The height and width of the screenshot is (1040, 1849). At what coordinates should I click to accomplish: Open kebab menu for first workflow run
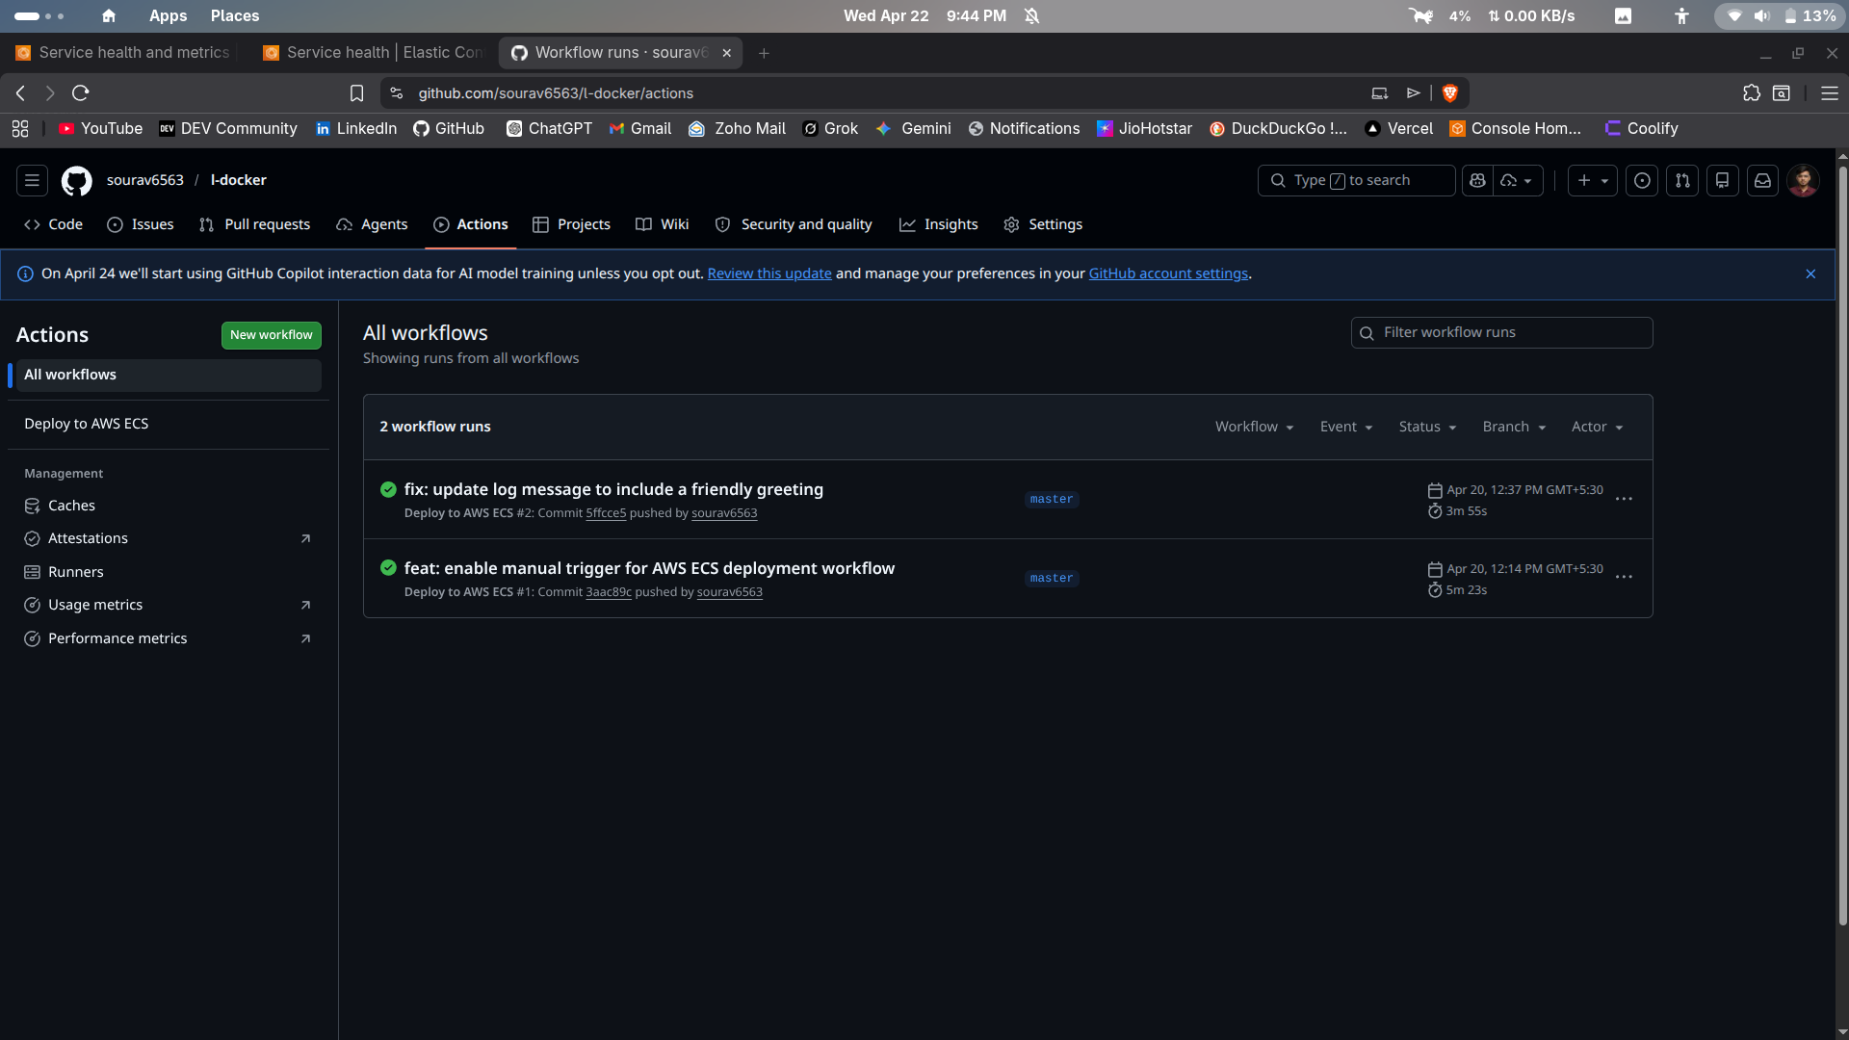tap(1624, 499)
